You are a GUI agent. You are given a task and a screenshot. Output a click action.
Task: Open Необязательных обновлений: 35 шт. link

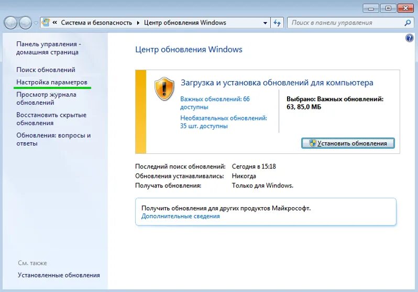[x=223, y=122]
